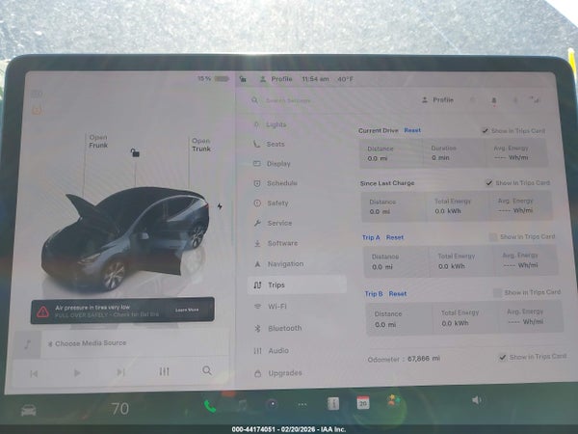Tap the Odometer 67,866 mi reading
The width and height of the screenshot is (578, 434).
[404, 359]
